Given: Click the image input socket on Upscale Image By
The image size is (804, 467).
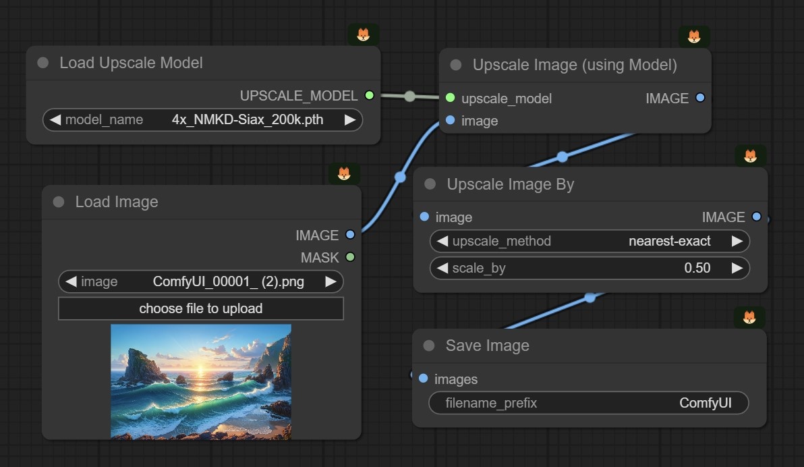Looking at the screenshot, I should click(x=424, y=217).
